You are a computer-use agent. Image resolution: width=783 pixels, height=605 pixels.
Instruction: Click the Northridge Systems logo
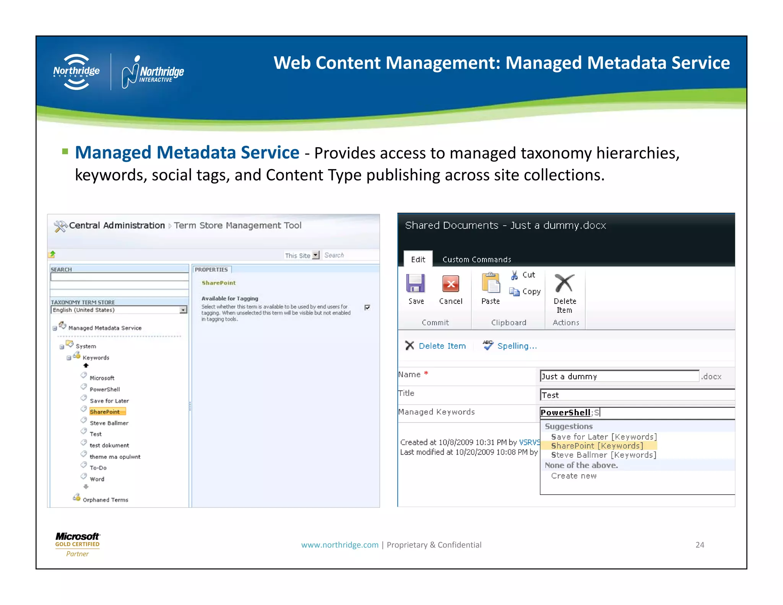point(76,72)
